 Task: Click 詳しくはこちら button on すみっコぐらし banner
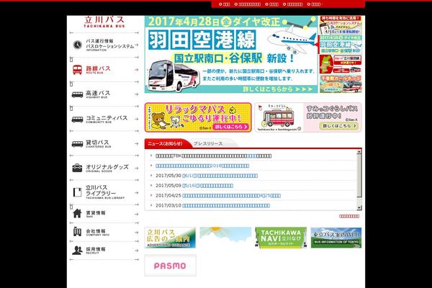(339, 126)
